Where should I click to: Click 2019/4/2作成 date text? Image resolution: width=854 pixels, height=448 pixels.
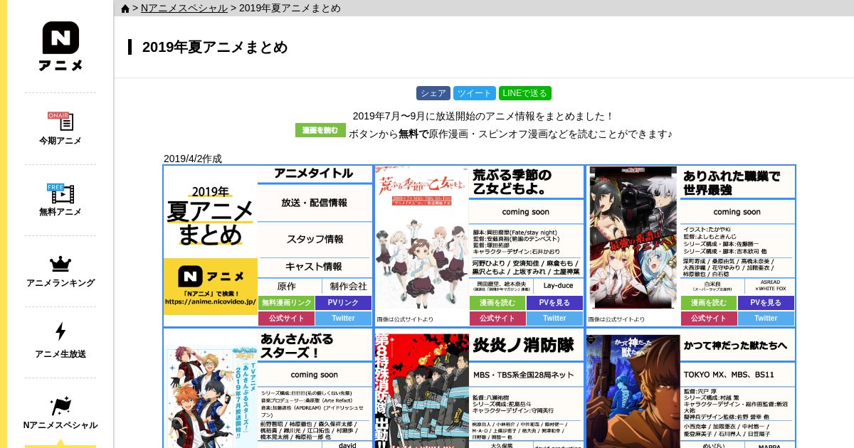coord(193,159)
